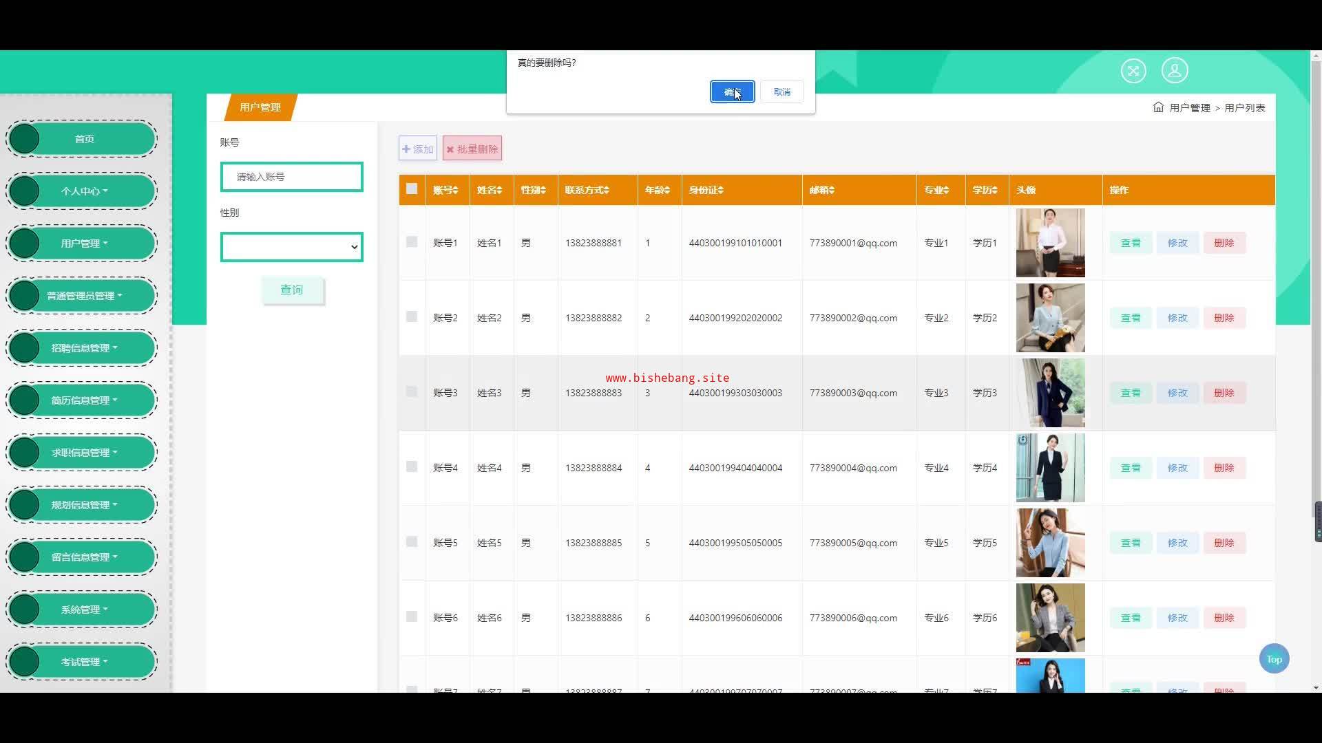Screen dimensions: 1322x743
Task: Click the home icon in breadcrumb
Action: click(1158, 107)
